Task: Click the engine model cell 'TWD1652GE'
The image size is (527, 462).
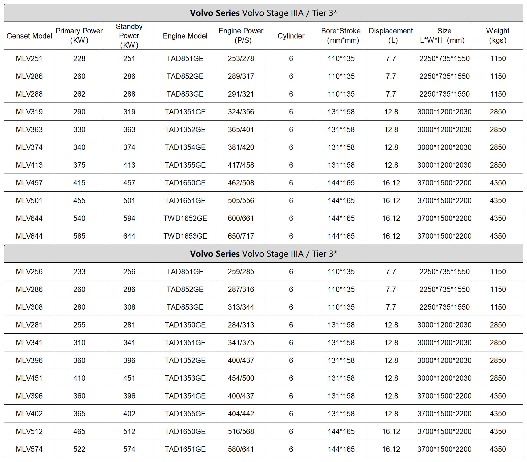Action: (185, 218)
